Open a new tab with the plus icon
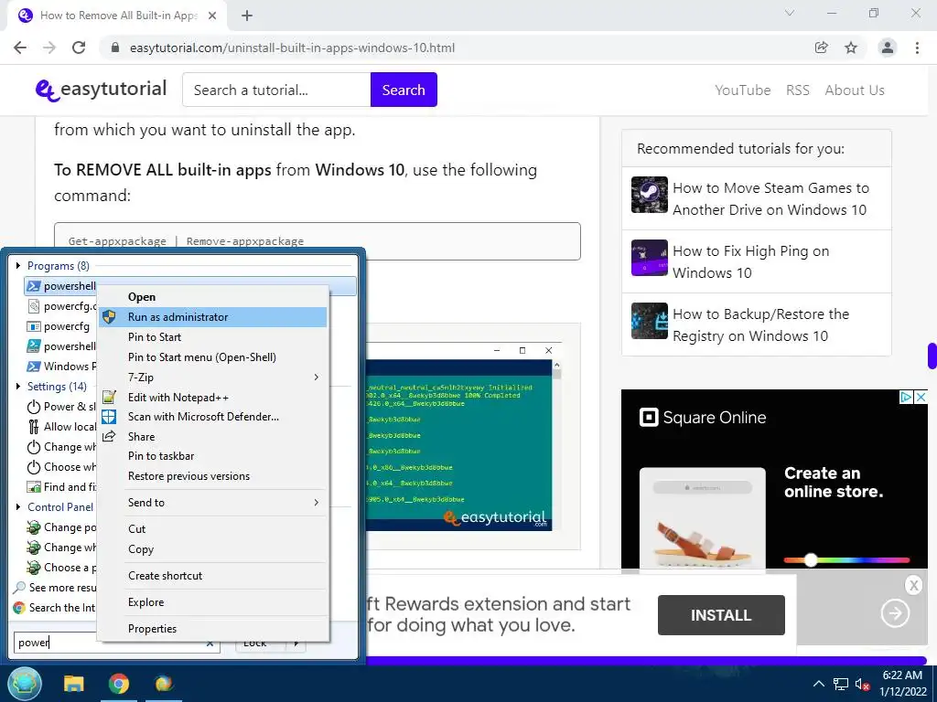The height and width of the screenshot is (702, 937). coord(247,16)
